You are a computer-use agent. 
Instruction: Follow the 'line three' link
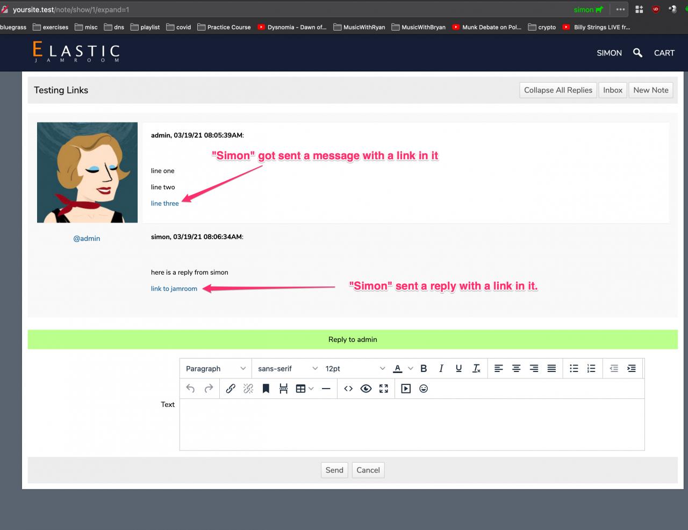165,204
